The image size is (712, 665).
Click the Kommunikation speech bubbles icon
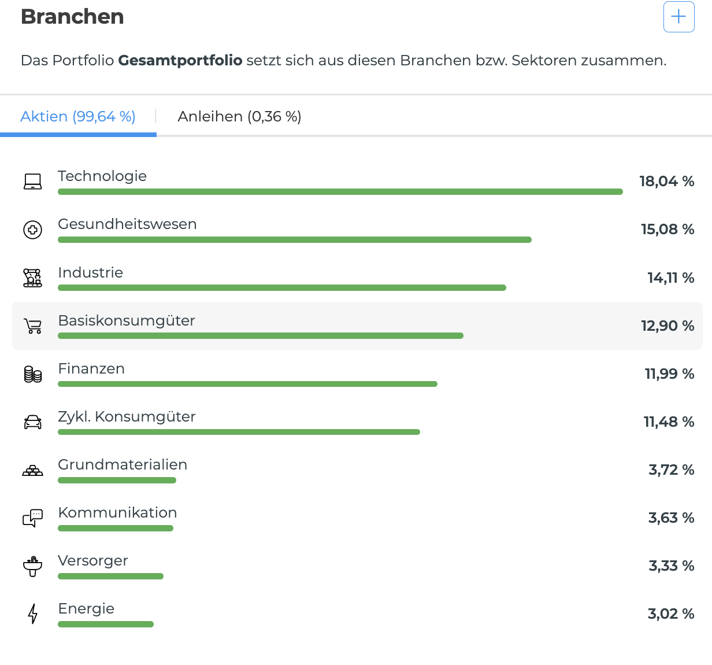[x=33, y=518]
